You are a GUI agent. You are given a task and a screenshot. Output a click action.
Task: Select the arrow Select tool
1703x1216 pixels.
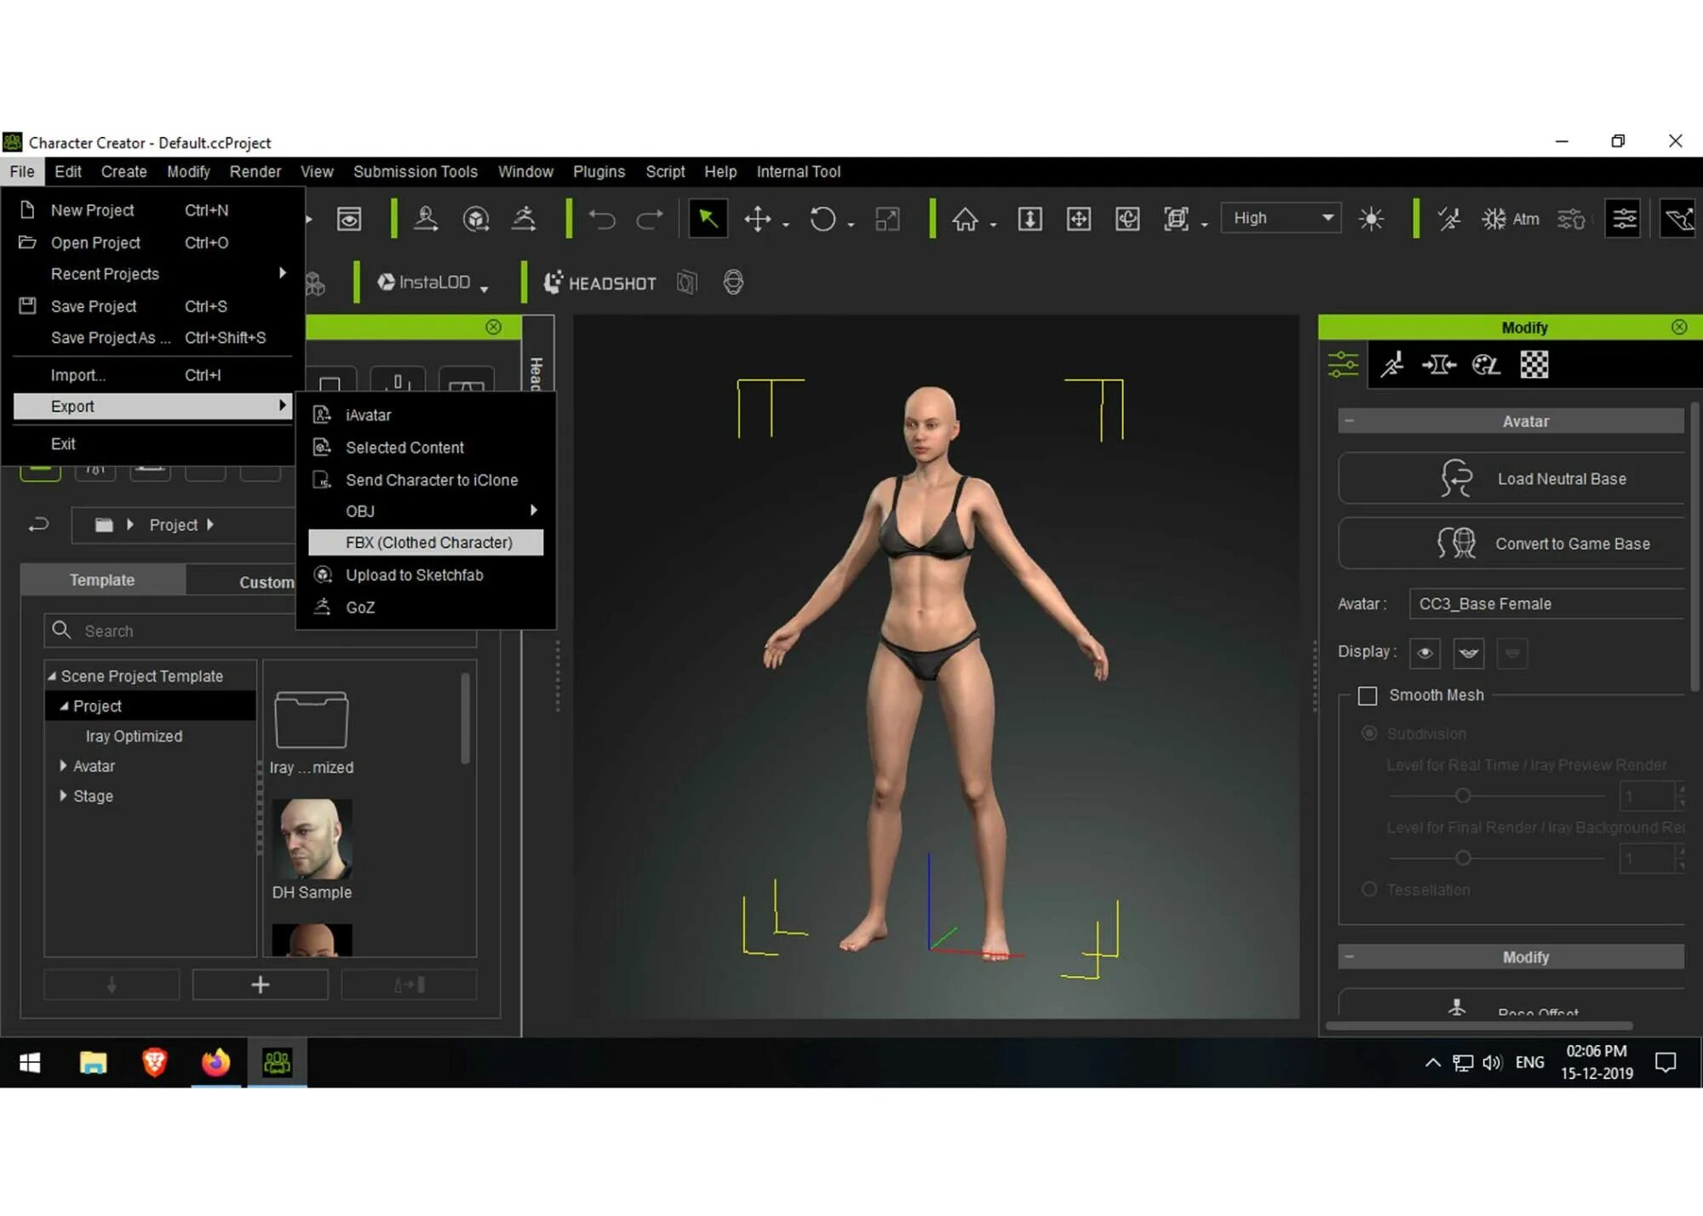pyautogui.click(x=708, y=219)
